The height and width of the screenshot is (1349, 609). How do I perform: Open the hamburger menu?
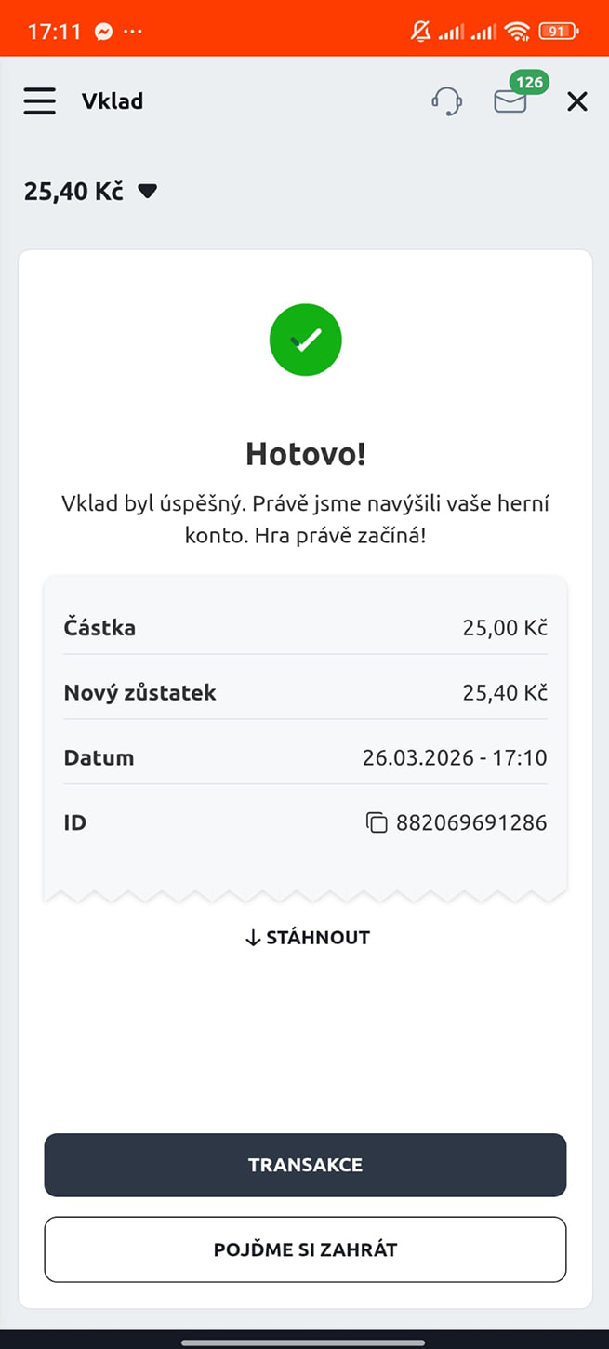tap(39, 101)
